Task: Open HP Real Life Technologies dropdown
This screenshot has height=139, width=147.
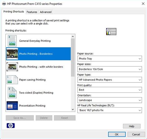Action: 109,110
